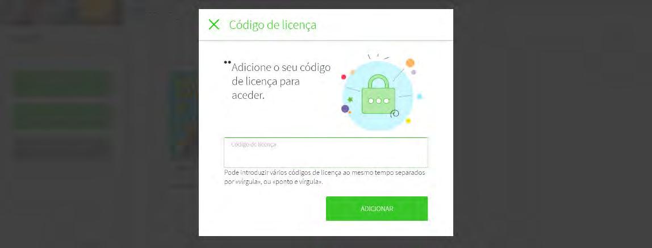
Task: Click the spiral swirl under the padlock
Action: (395, 113)
